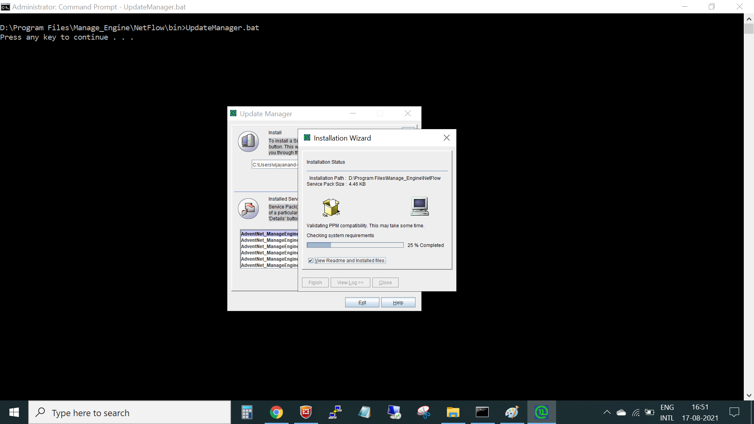
Task: Click the Finish button
Action: tap(315, 283)
